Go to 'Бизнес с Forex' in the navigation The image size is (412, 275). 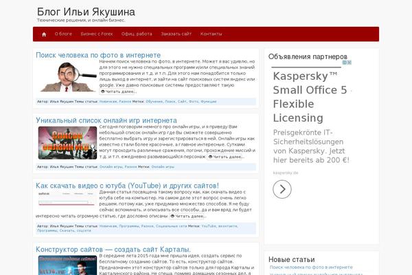click(x=97, y=34)
